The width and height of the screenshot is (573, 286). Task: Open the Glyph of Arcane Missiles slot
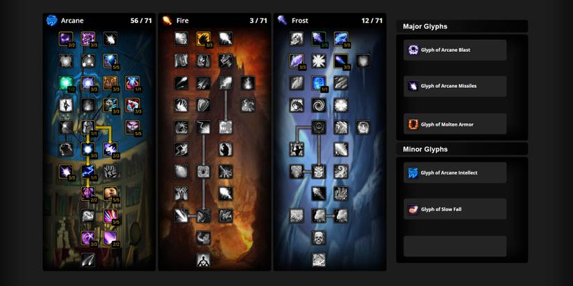[x=455, y=86]
